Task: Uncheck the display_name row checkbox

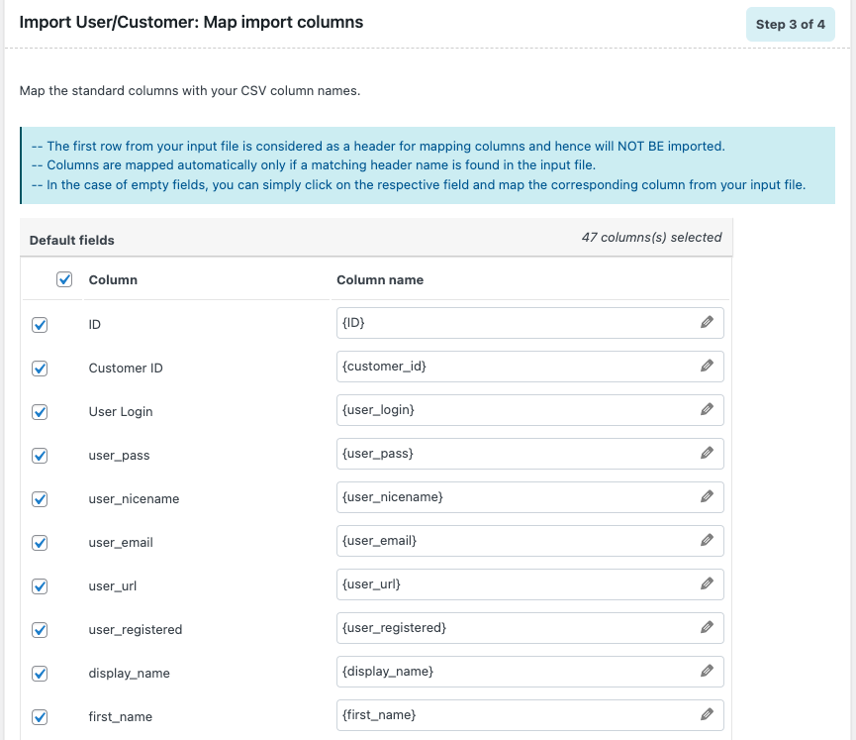Action: click(x=40, y=674)
